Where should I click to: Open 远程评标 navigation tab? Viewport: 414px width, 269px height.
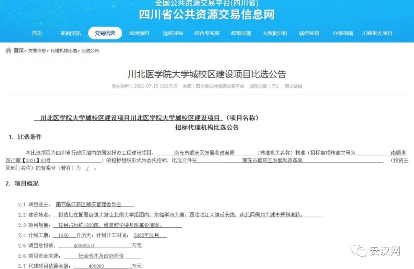point(173,33)
